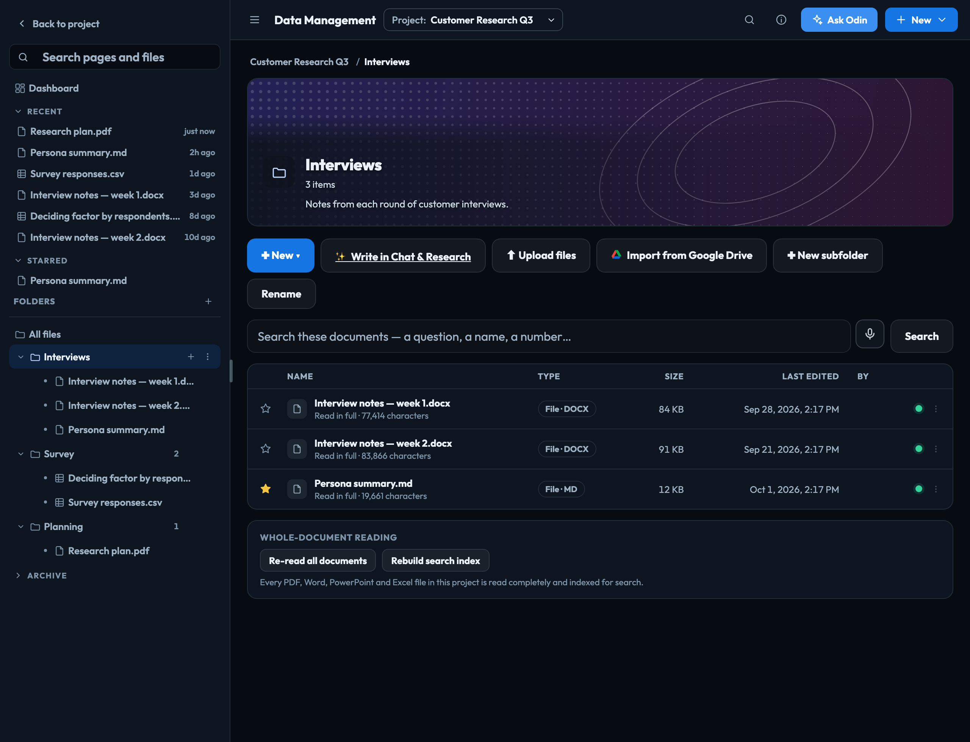Open row options for Interview notes week 1.docx
This screenshot has height=742, width=970.
pyautogui.click(x=936, y=408)
